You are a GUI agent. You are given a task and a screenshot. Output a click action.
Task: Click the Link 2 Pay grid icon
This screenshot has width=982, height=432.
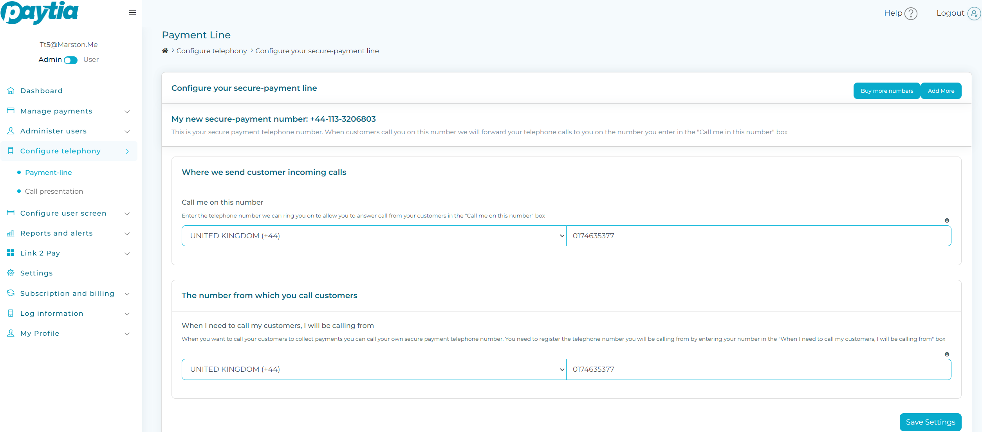click(x=11, y=253)
